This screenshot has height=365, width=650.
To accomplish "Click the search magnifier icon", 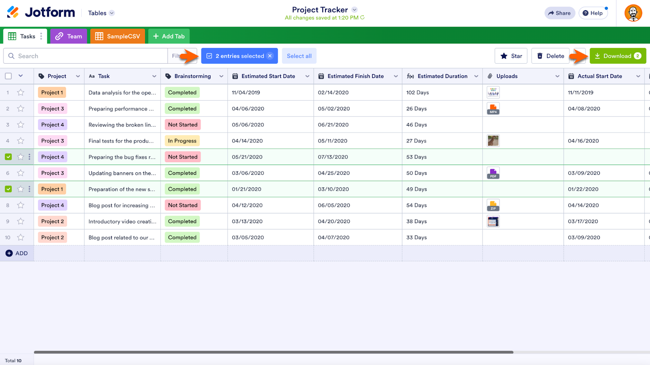I will point(11,56).
